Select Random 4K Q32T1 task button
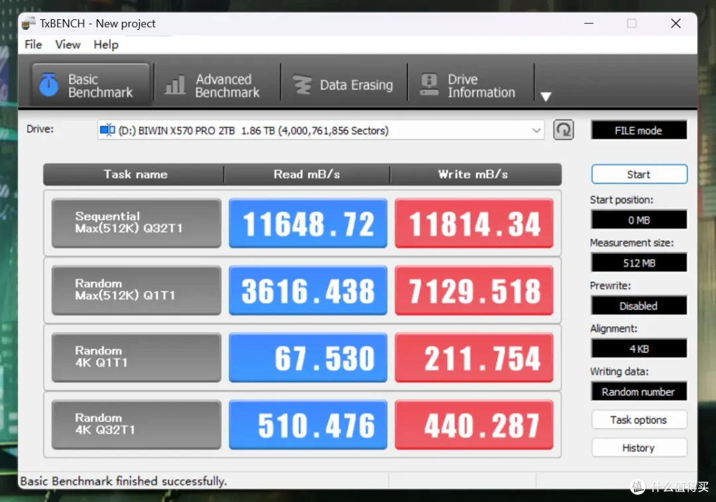716x502 pixels. click(137, 424)
